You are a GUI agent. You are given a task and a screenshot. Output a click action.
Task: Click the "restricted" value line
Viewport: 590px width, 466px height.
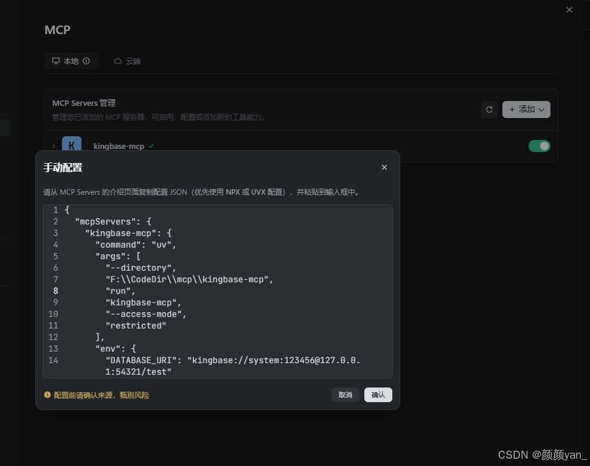coord(136,325)
